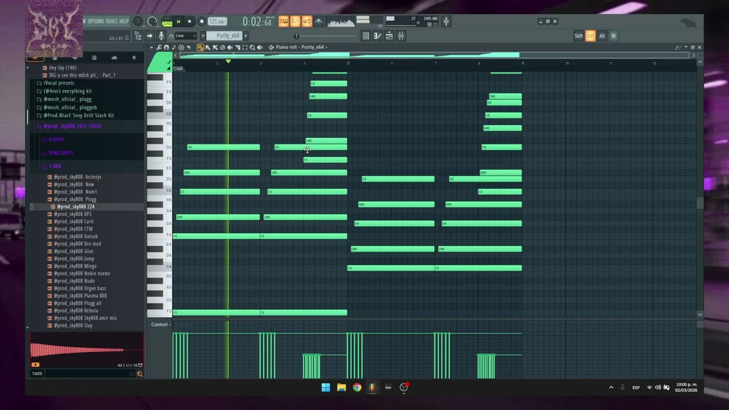Select the playback speaker tool in piano roll
This screenshot has height=410, width=729.
[x=260, y=47]
